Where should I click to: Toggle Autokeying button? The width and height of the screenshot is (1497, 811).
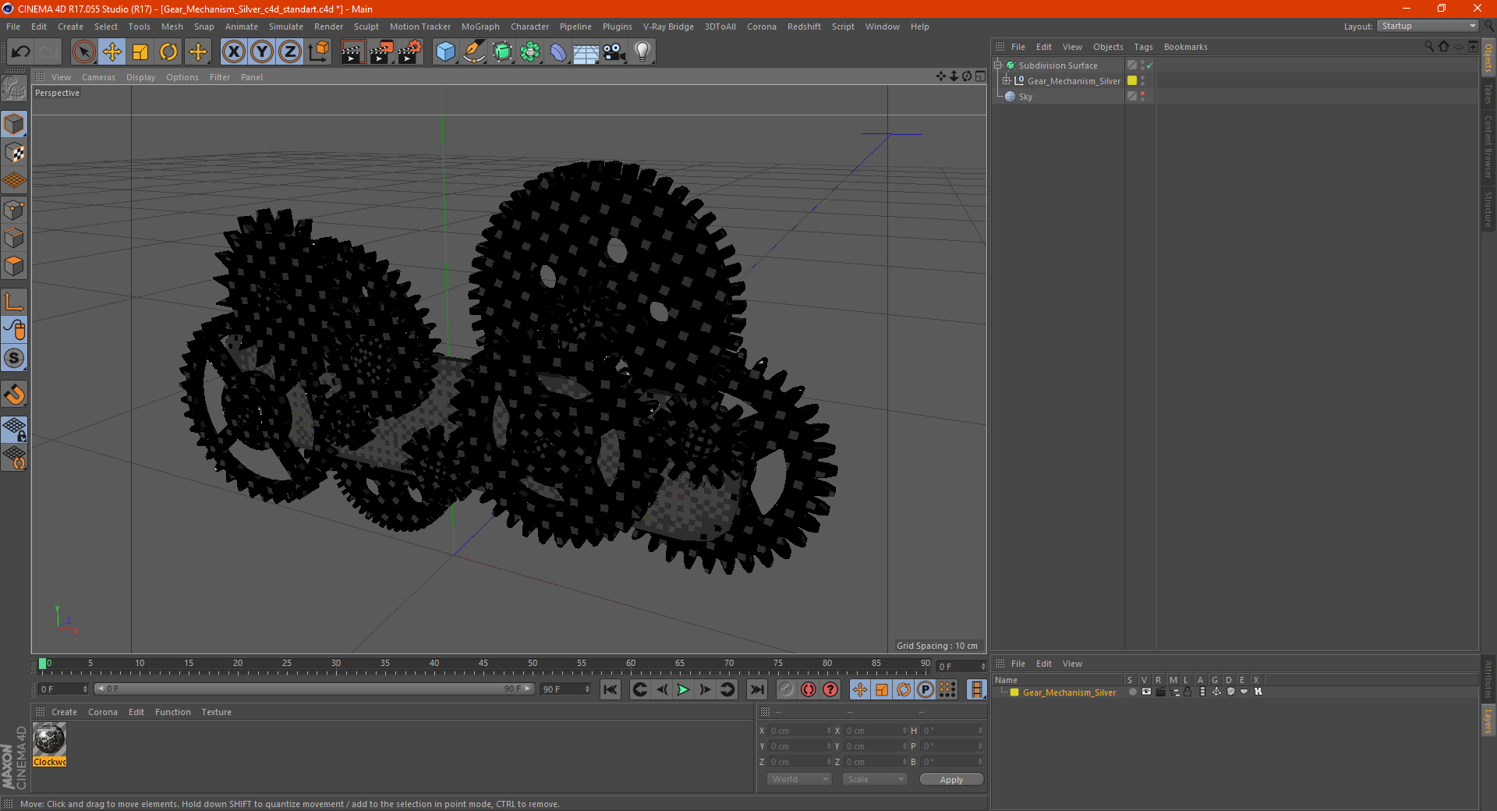pos(809,689)
